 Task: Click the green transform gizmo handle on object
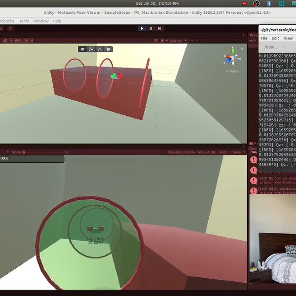coord(113,76)
